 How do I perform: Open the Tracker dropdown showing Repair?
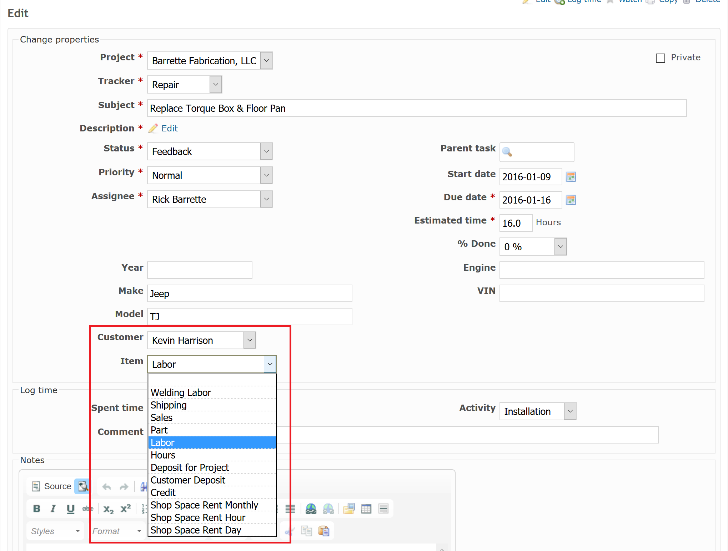(215, 84)
